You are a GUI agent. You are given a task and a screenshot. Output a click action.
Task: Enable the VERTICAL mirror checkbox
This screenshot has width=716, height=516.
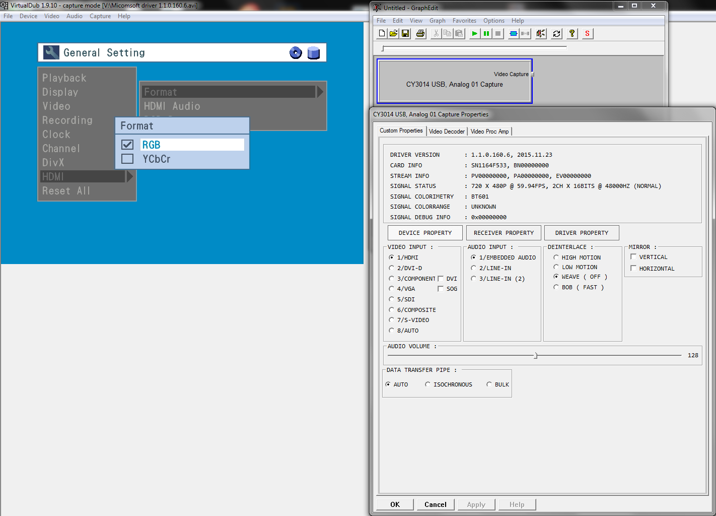pos(634,257)
